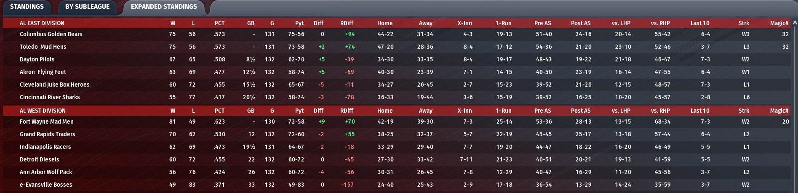Switch to the Standings tab

pos(27,7)
